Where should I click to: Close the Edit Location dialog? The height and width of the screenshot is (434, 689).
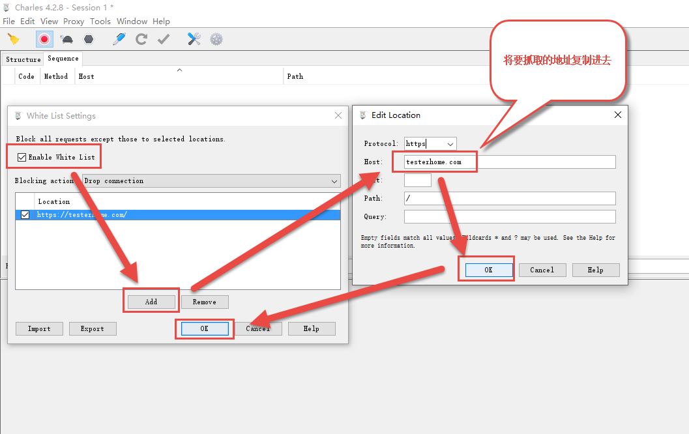(618, 115)
